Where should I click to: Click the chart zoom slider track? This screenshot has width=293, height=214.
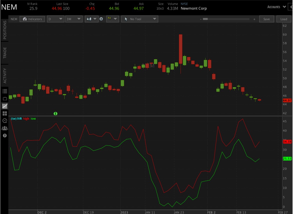(x=227, y=19)
